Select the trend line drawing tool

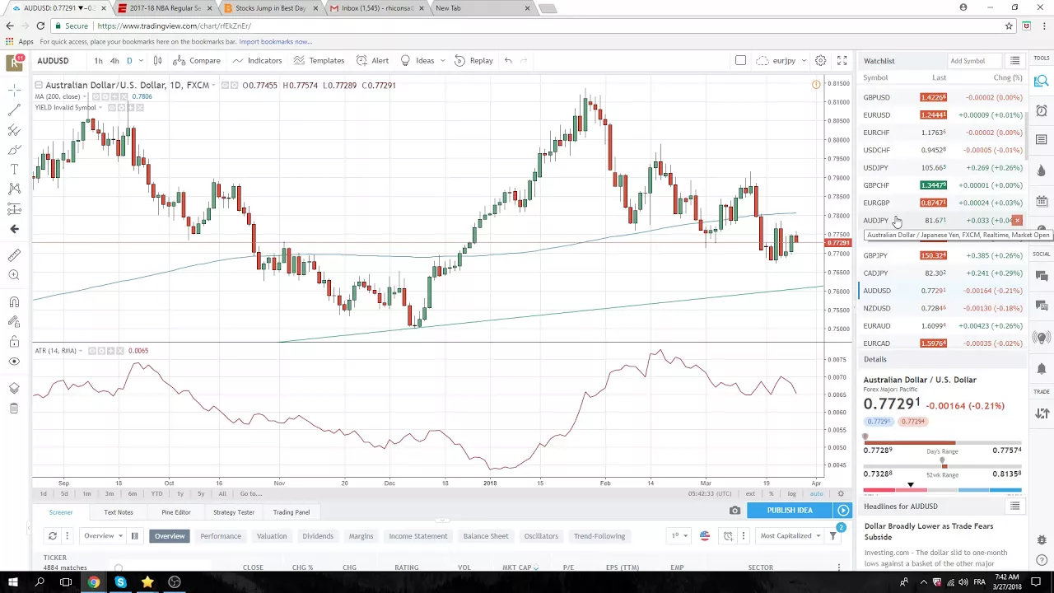click(x=14, y=110)
